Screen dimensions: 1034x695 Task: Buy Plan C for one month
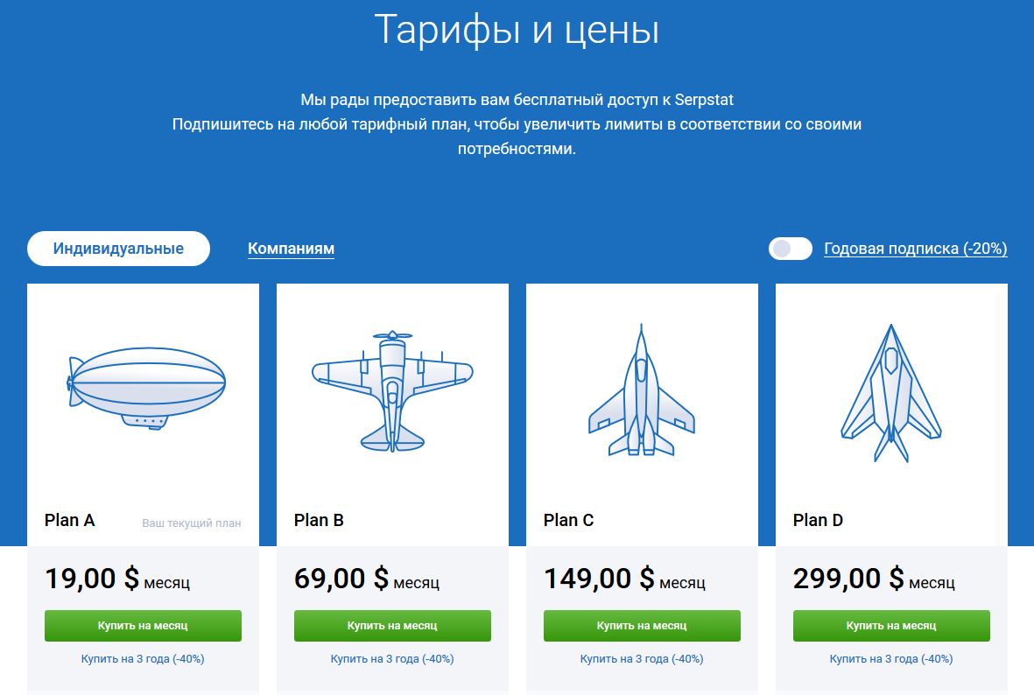tap(642, 626)
